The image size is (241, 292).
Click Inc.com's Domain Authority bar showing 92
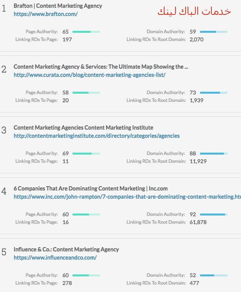[214, 214]
